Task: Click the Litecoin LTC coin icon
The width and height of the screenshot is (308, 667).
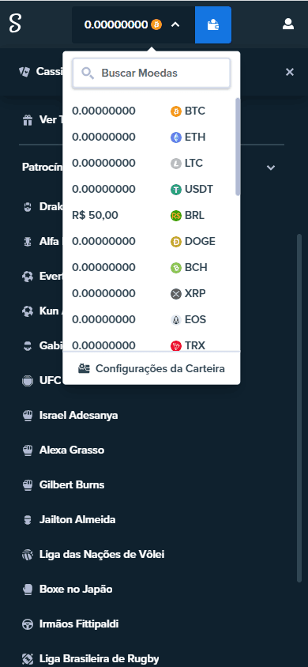Action: tap(176, 164)
